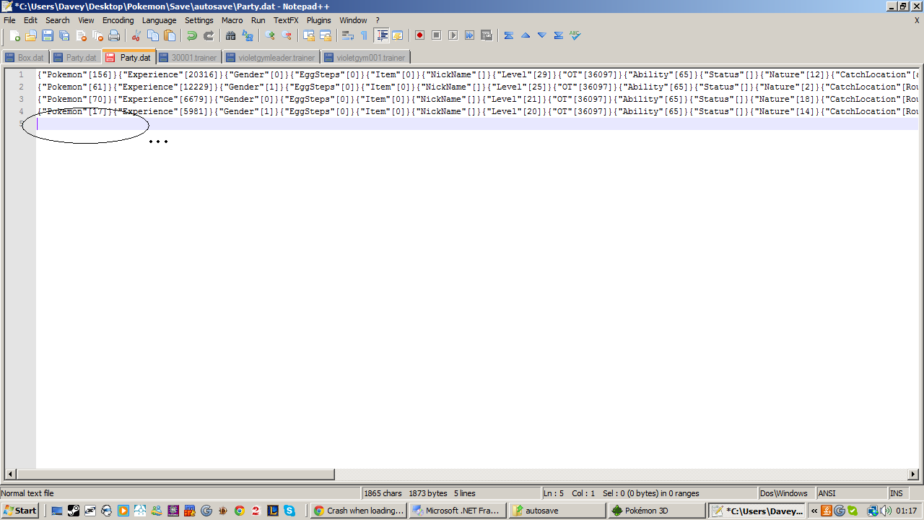Click the Ln : 5 Col : 1 status field
The height and width of the screenshot is (520, 924).
tap(648, 493)
